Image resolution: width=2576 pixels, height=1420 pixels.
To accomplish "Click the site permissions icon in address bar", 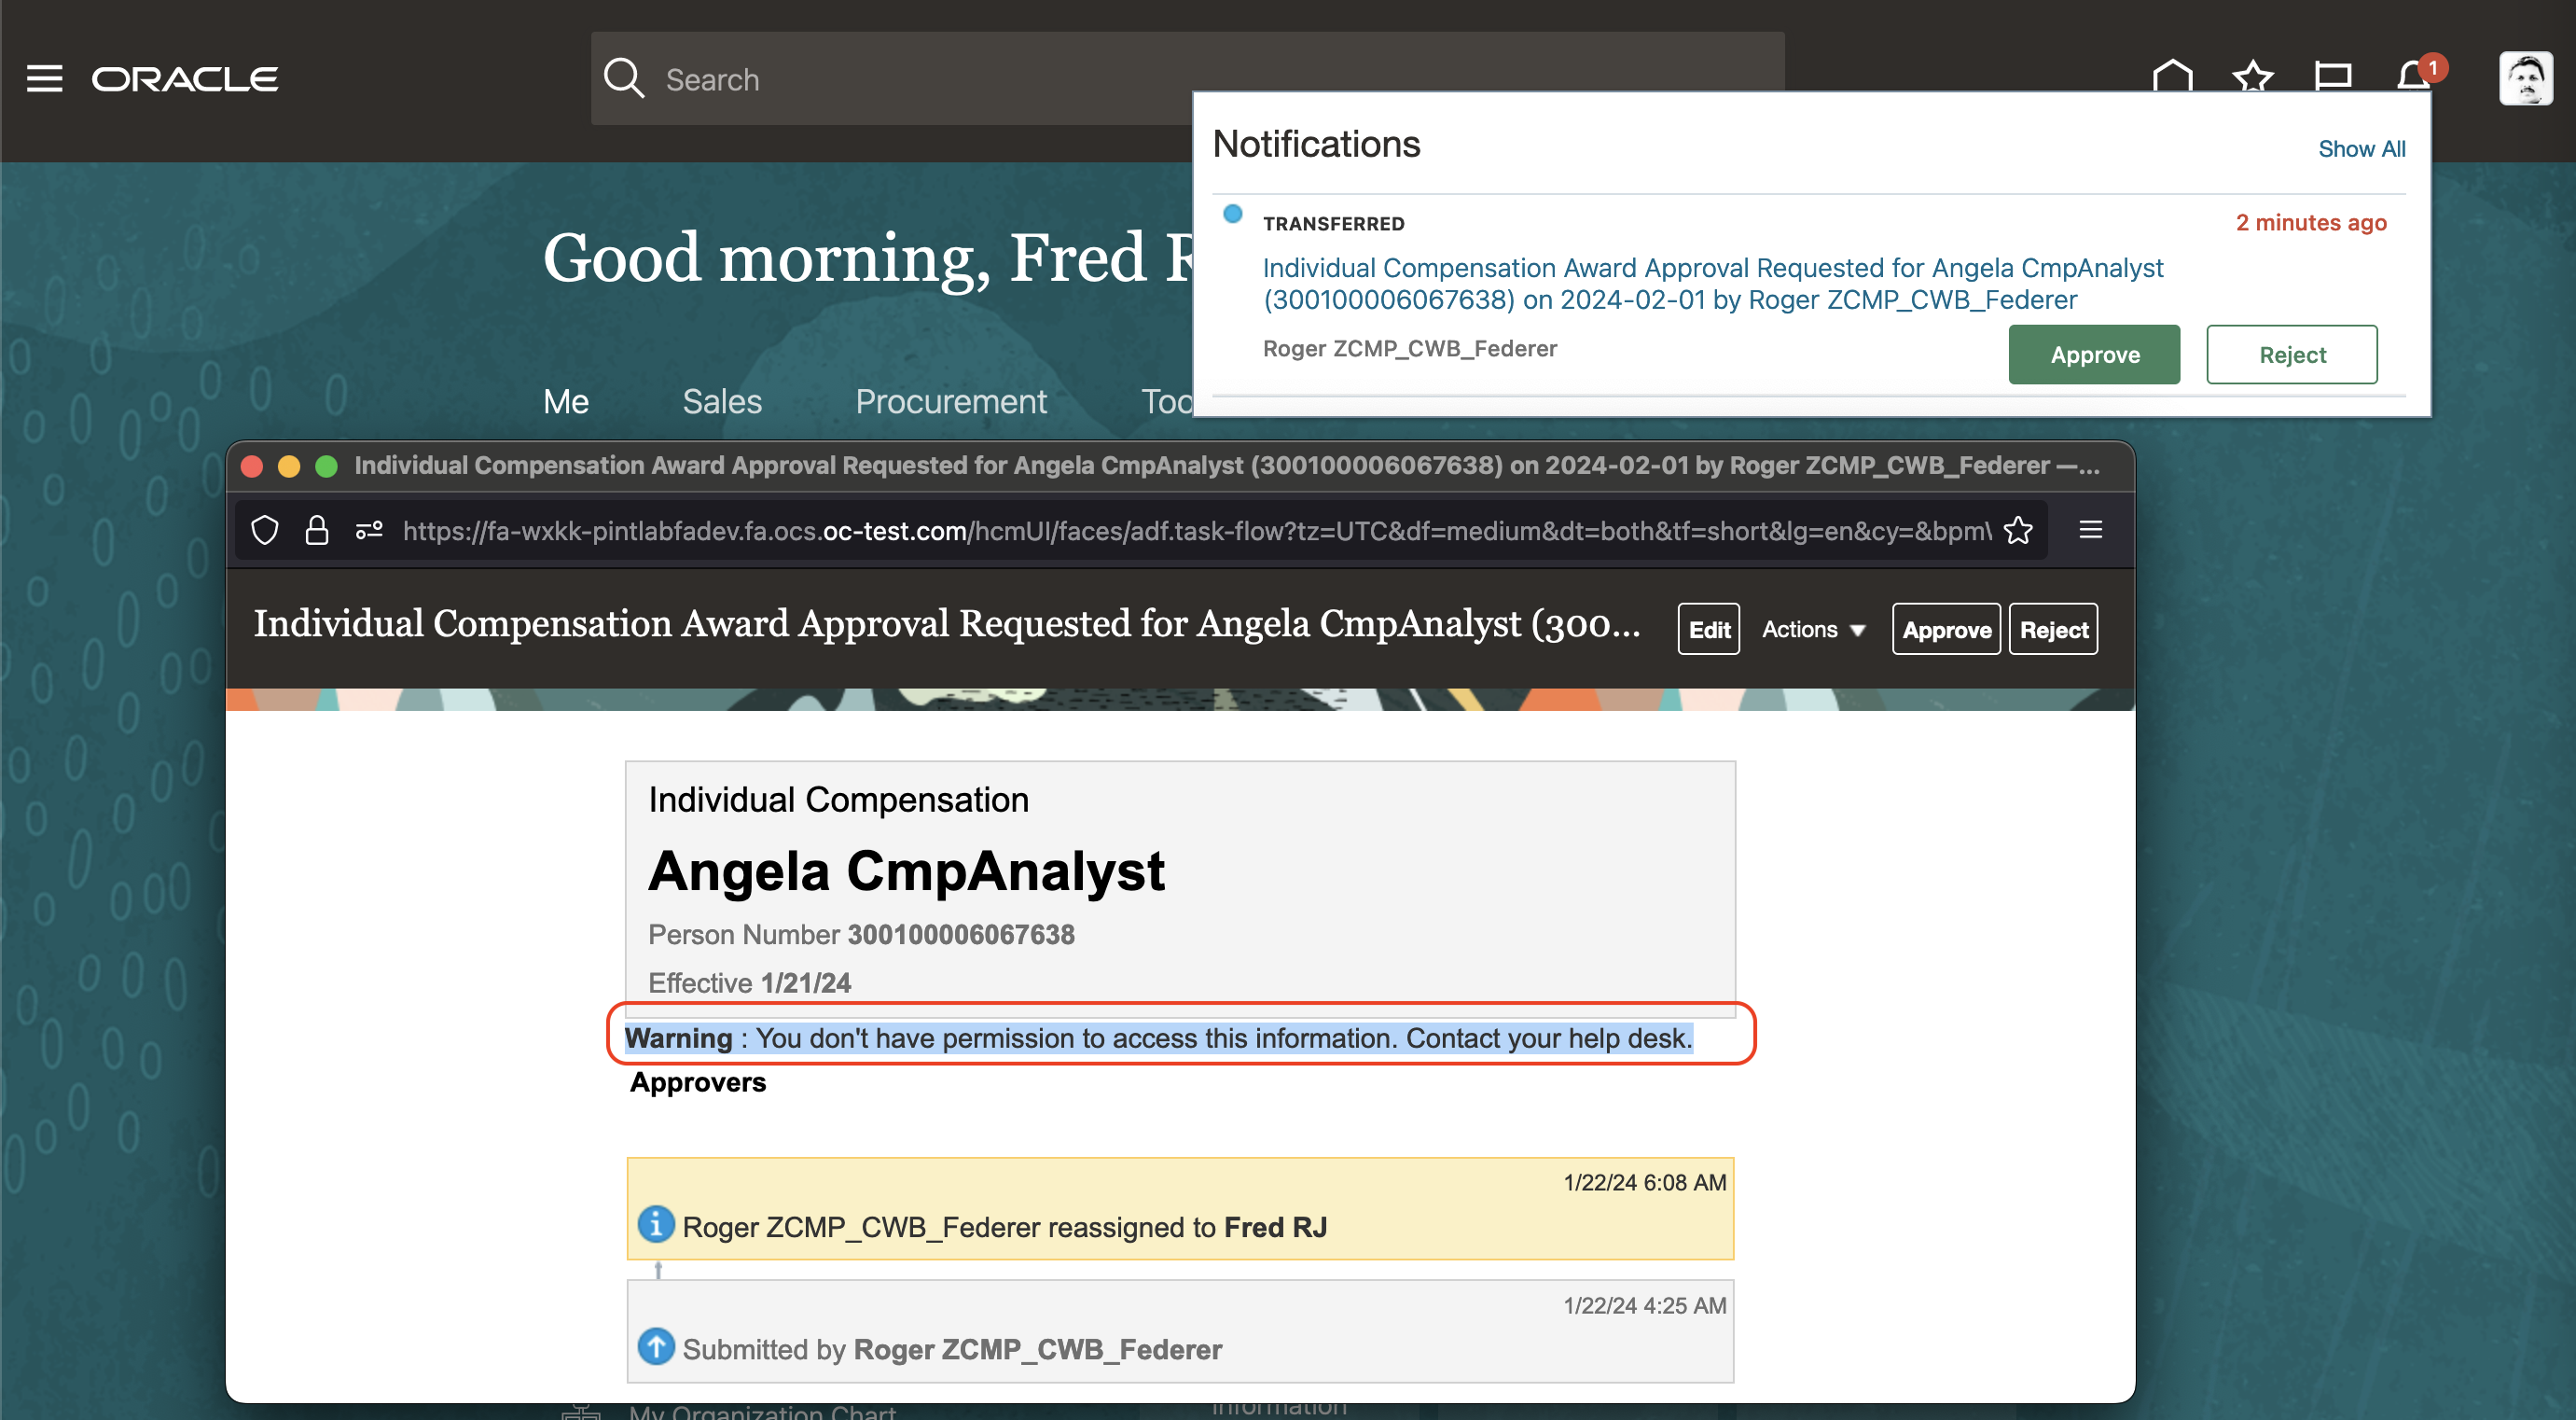I will click(369, 530).
